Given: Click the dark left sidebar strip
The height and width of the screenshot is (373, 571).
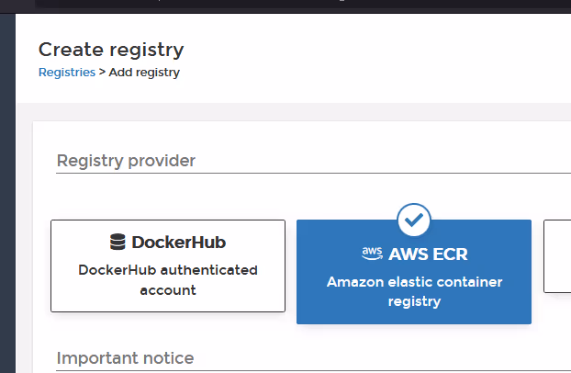Looking at the screenshot, I should coord(7,193).
